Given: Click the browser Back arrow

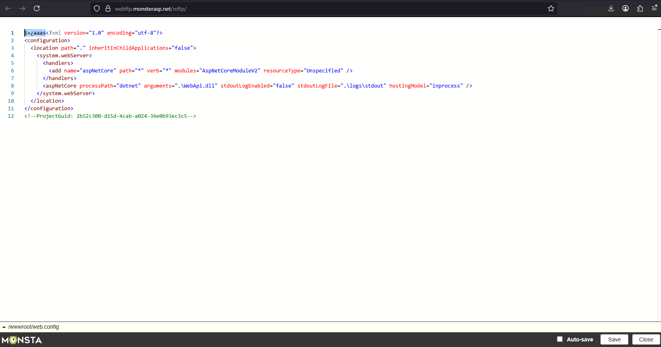Looking at the screenshot, I should (x=8, y=8).
